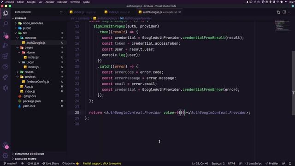The height and width of the screenshot is (166, 295).
Task: Close the authGoogle.js tab
Action: tap(179, 12)
